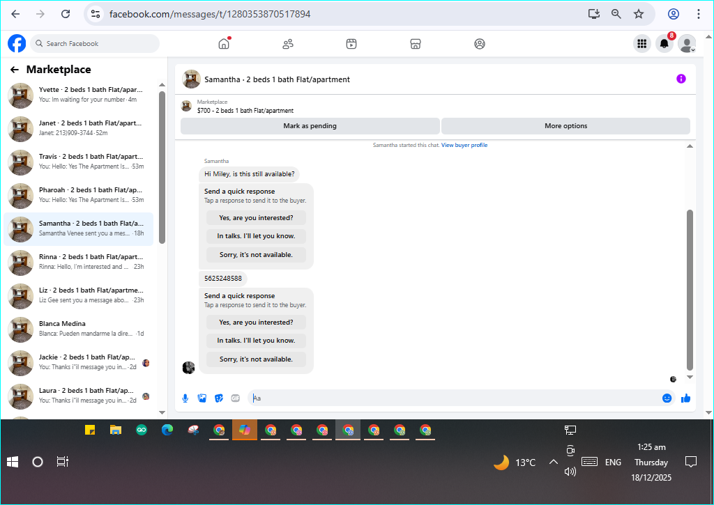Click Samantha's sender avatar beside quick responses
Viewport: 714px width, 505px height.
188,368
